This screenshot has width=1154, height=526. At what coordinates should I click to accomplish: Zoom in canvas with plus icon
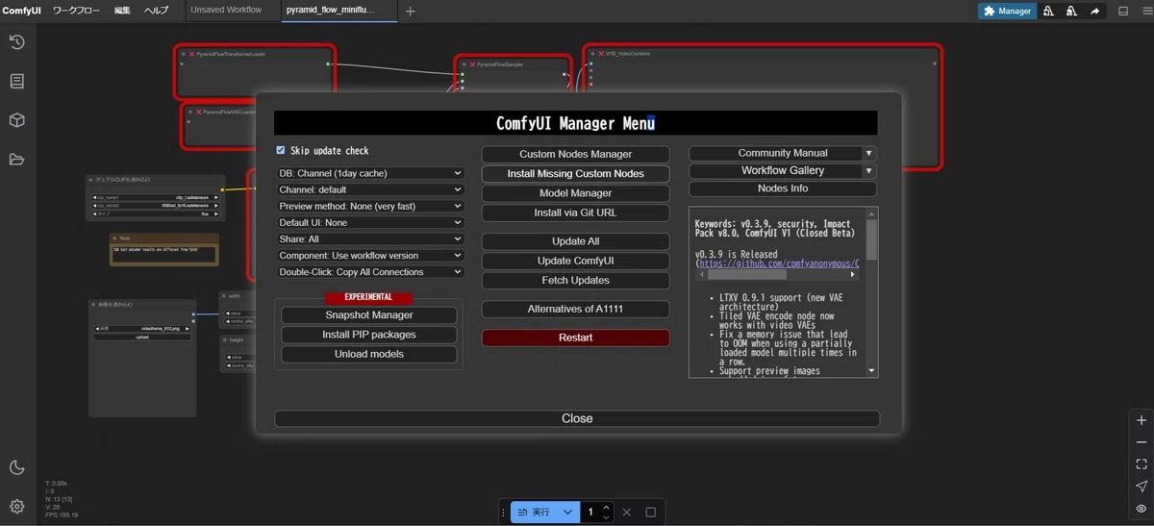click(x=1141, y=420)
